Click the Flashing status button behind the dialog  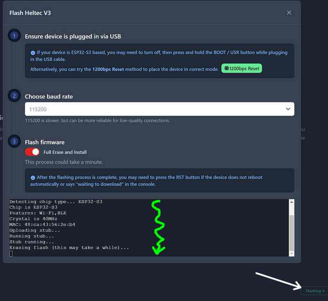[314, 291]
